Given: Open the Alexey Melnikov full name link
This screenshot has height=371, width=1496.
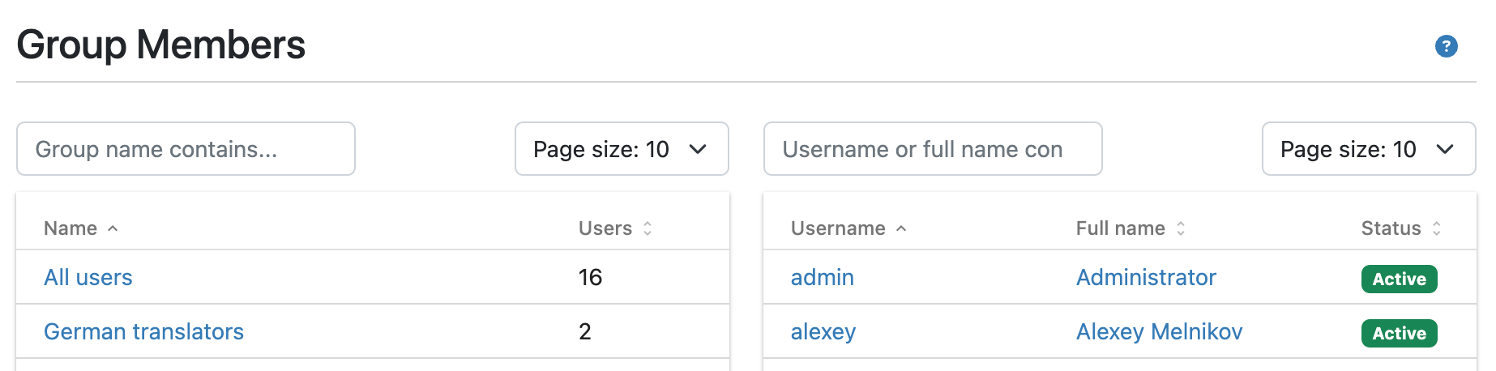Looking at the screenshot, I should [x=1159, y=332].
